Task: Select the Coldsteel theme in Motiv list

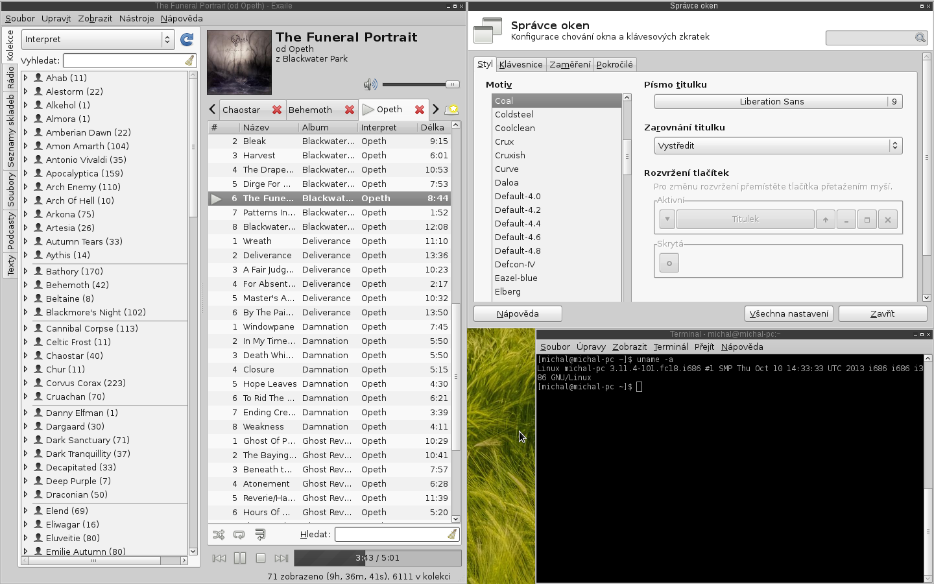Action: coord(514,114)
